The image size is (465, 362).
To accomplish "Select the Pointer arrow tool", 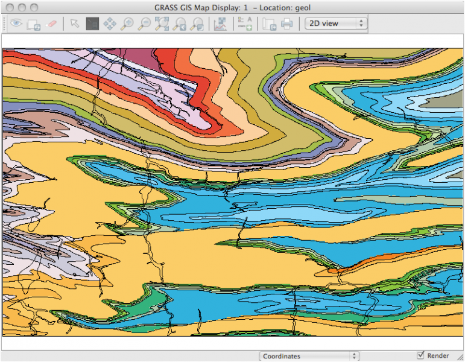I will (74, 24).
